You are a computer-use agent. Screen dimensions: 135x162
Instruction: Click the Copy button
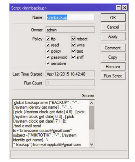(113, 57)
